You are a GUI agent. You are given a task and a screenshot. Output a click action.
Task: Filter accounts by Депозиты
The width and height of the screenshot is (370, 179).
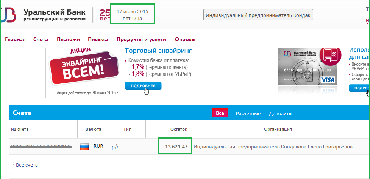(281, 114)
